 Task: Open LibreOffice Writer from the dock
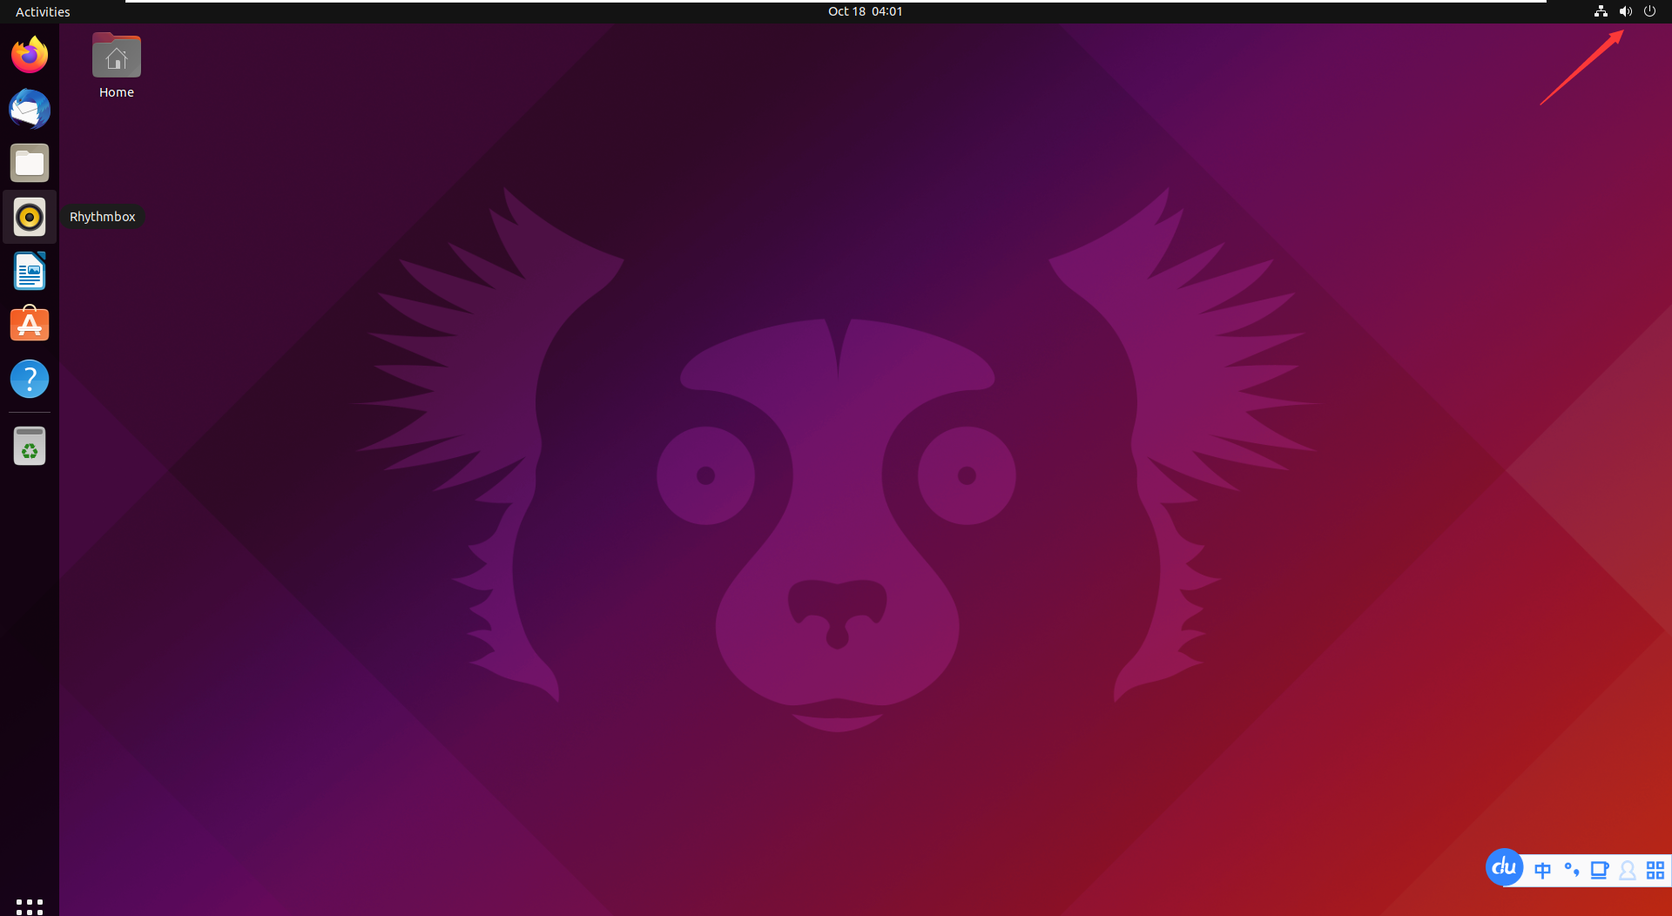point(30,271)
